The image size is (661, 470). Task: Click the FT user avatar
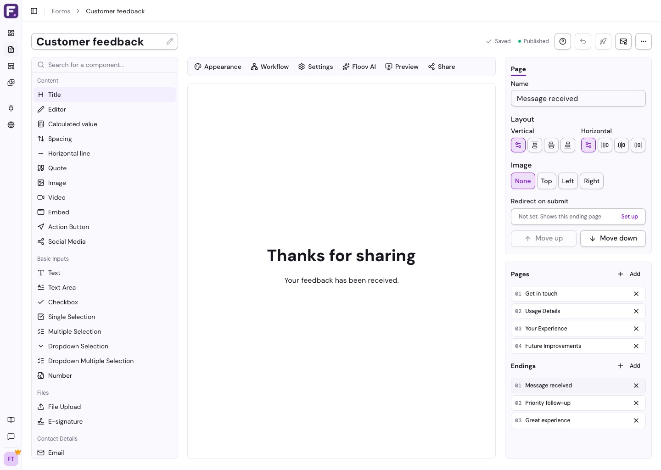pyautogui.click(x=11, y=459)
